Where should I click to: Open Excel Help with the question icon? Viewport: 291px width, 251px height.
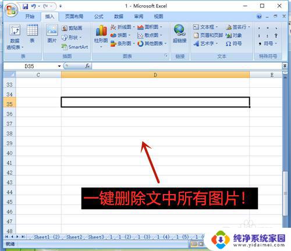(x=259, y=16)
